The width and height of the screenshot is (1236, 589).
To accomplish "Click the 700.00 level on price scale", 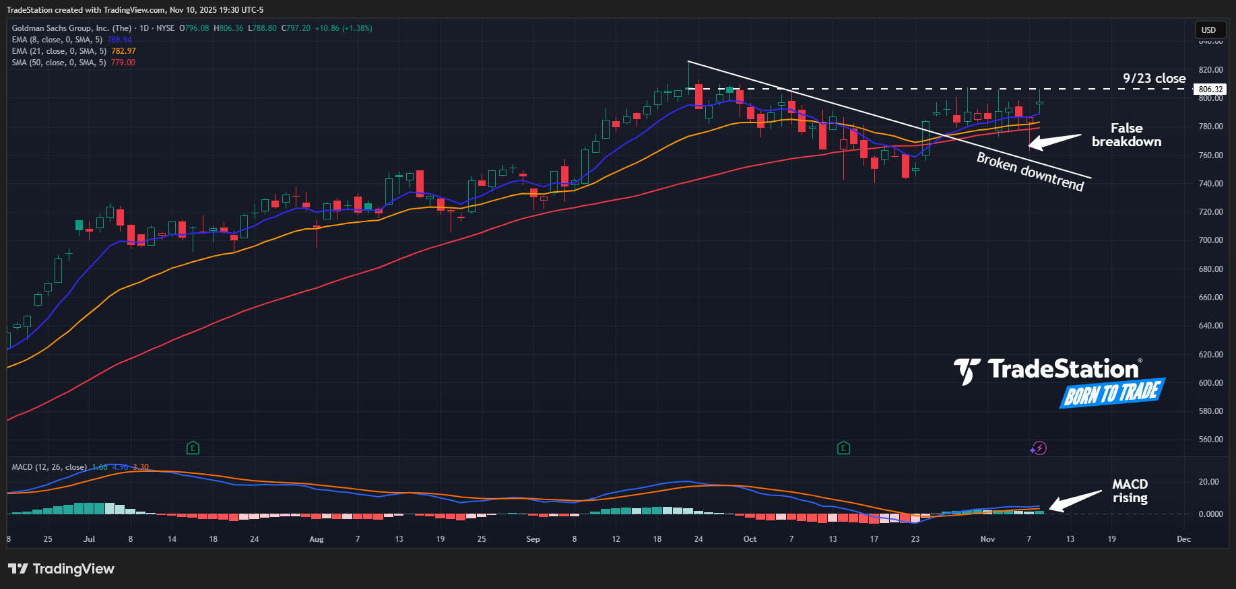I will [1210, 240].
